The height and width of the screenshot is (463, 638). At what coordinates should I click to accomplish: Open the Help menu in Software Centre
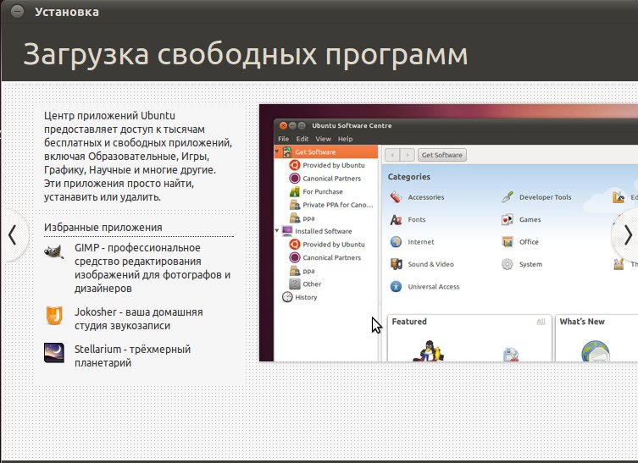tap(345, 139)
